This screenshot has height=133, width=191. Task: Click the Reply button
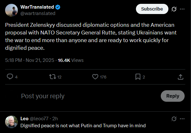(x=173, y=96)
